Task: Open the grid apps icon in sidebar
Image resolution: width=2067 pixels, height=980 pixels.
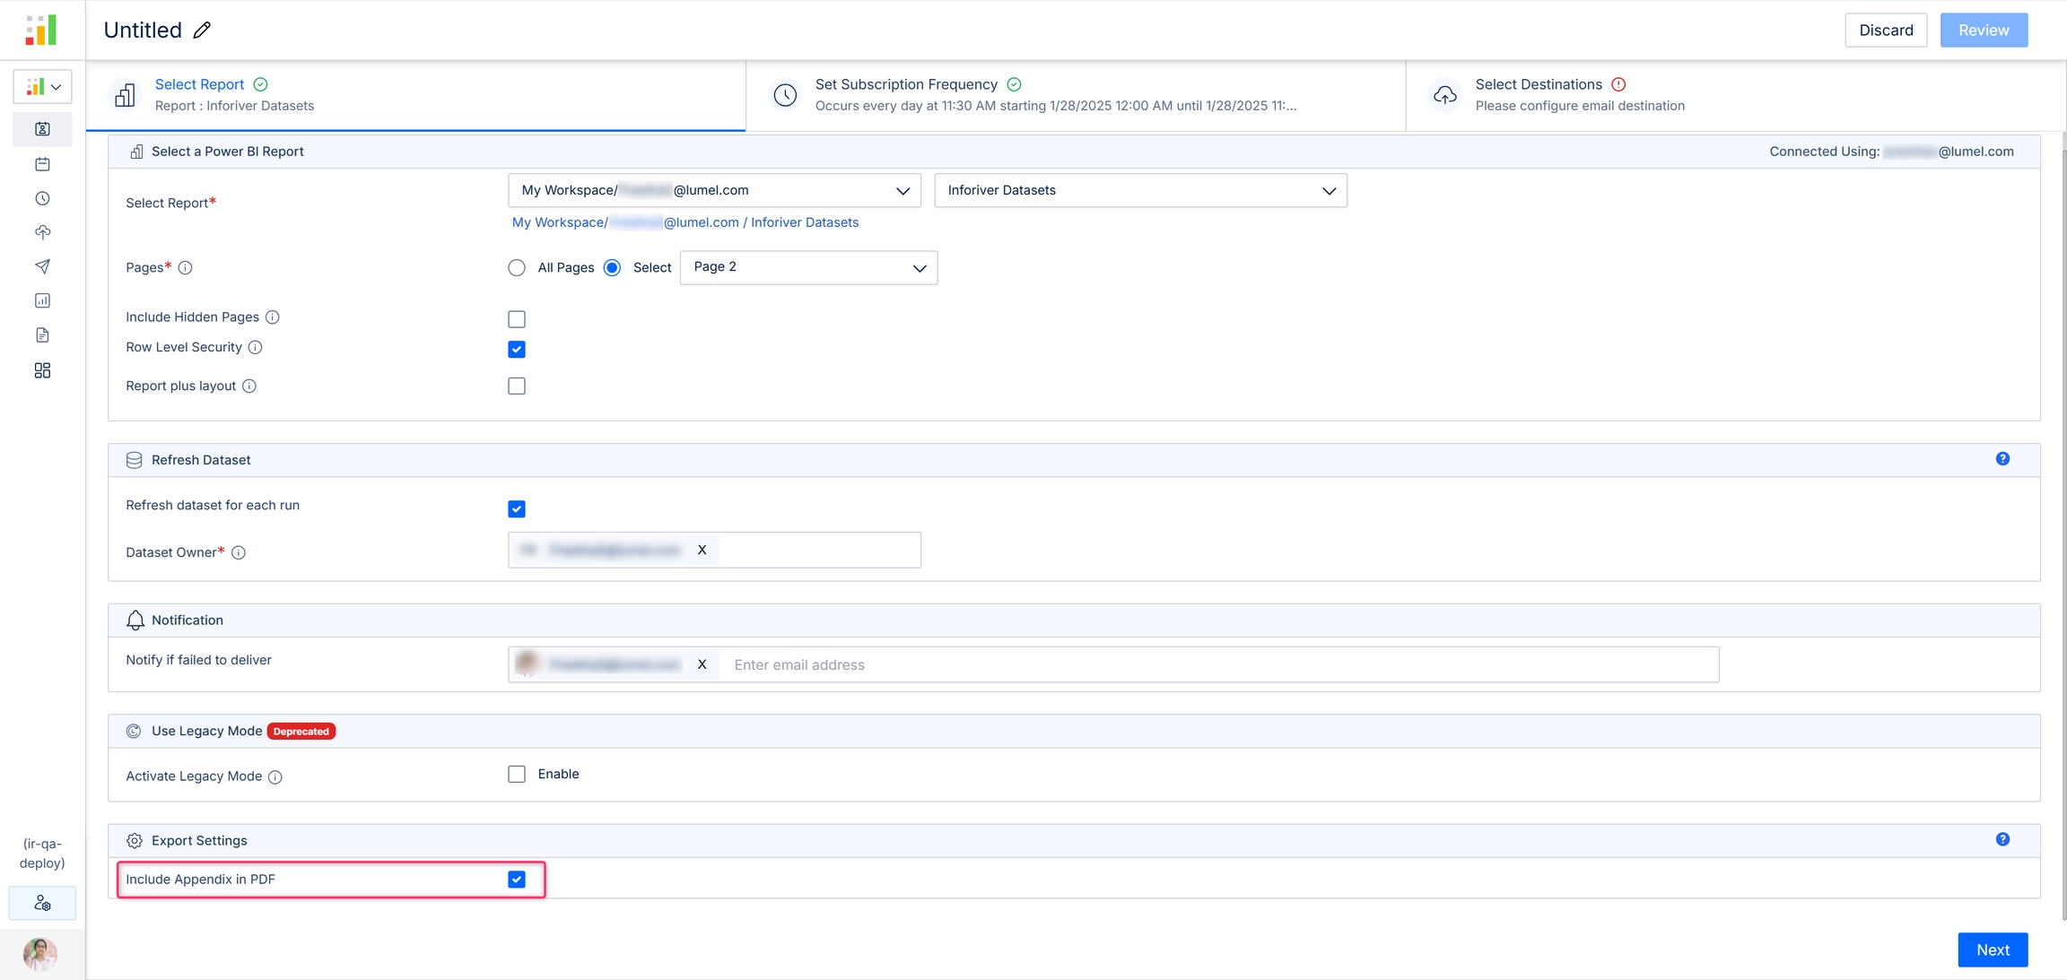Action: pos(42,370)
